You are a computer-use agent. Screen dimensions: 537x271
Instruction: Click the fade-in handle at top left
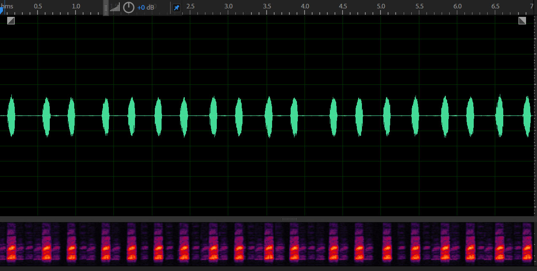(11, 21)
